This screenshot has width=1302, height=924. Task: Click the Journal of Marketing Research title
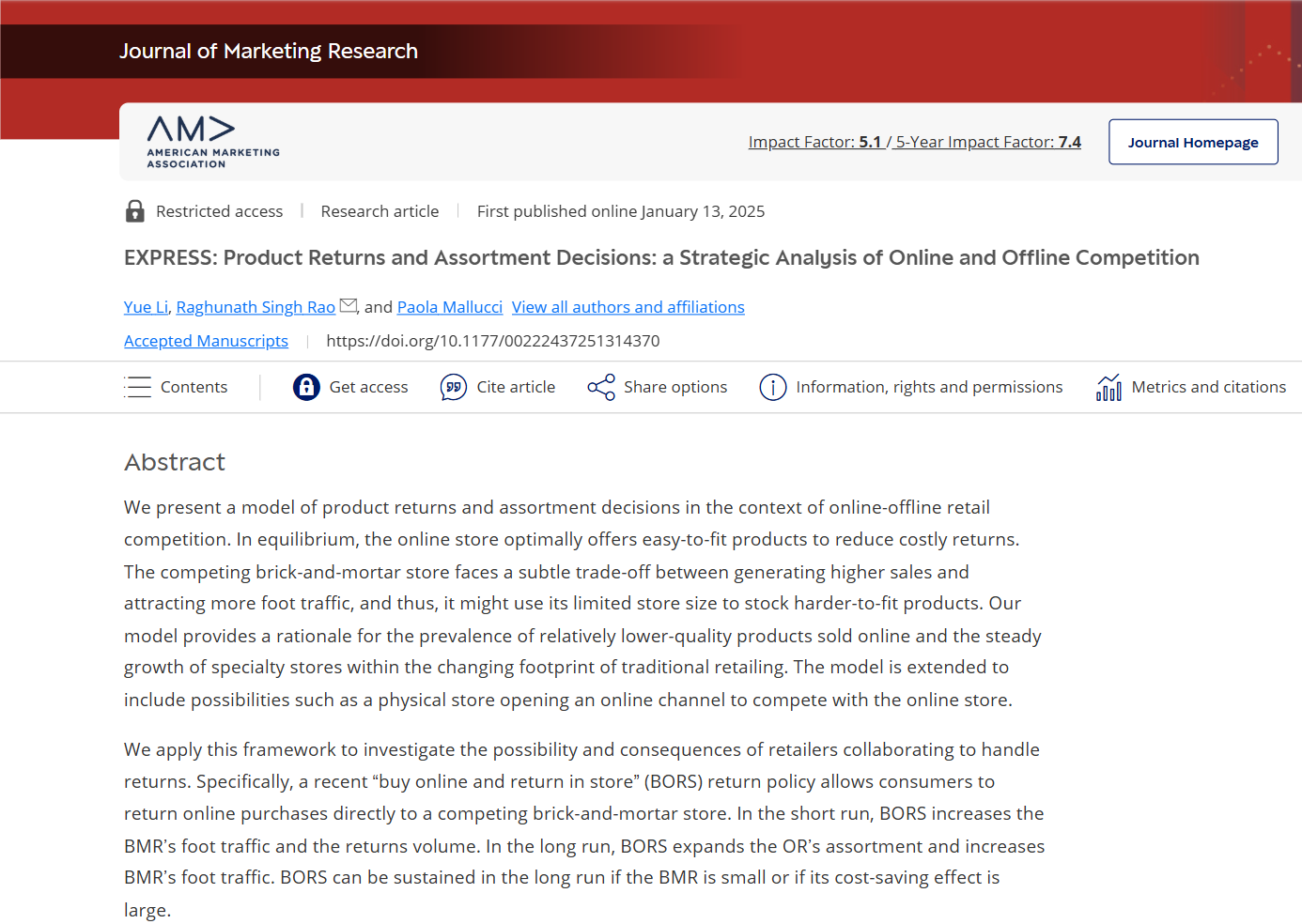(x=269, y=52)
